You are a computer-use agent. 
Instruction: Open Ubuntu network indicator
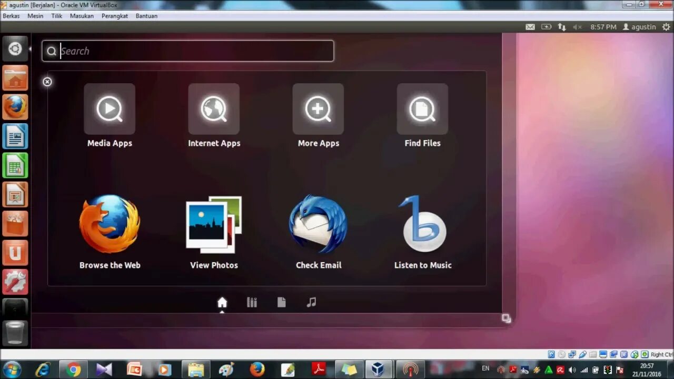click(x=562, y=27)
